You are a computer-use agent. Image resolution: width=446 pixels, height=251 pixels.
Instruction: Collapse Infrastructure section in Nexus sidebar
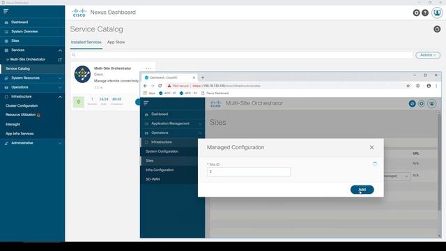(x=60, y=97)
